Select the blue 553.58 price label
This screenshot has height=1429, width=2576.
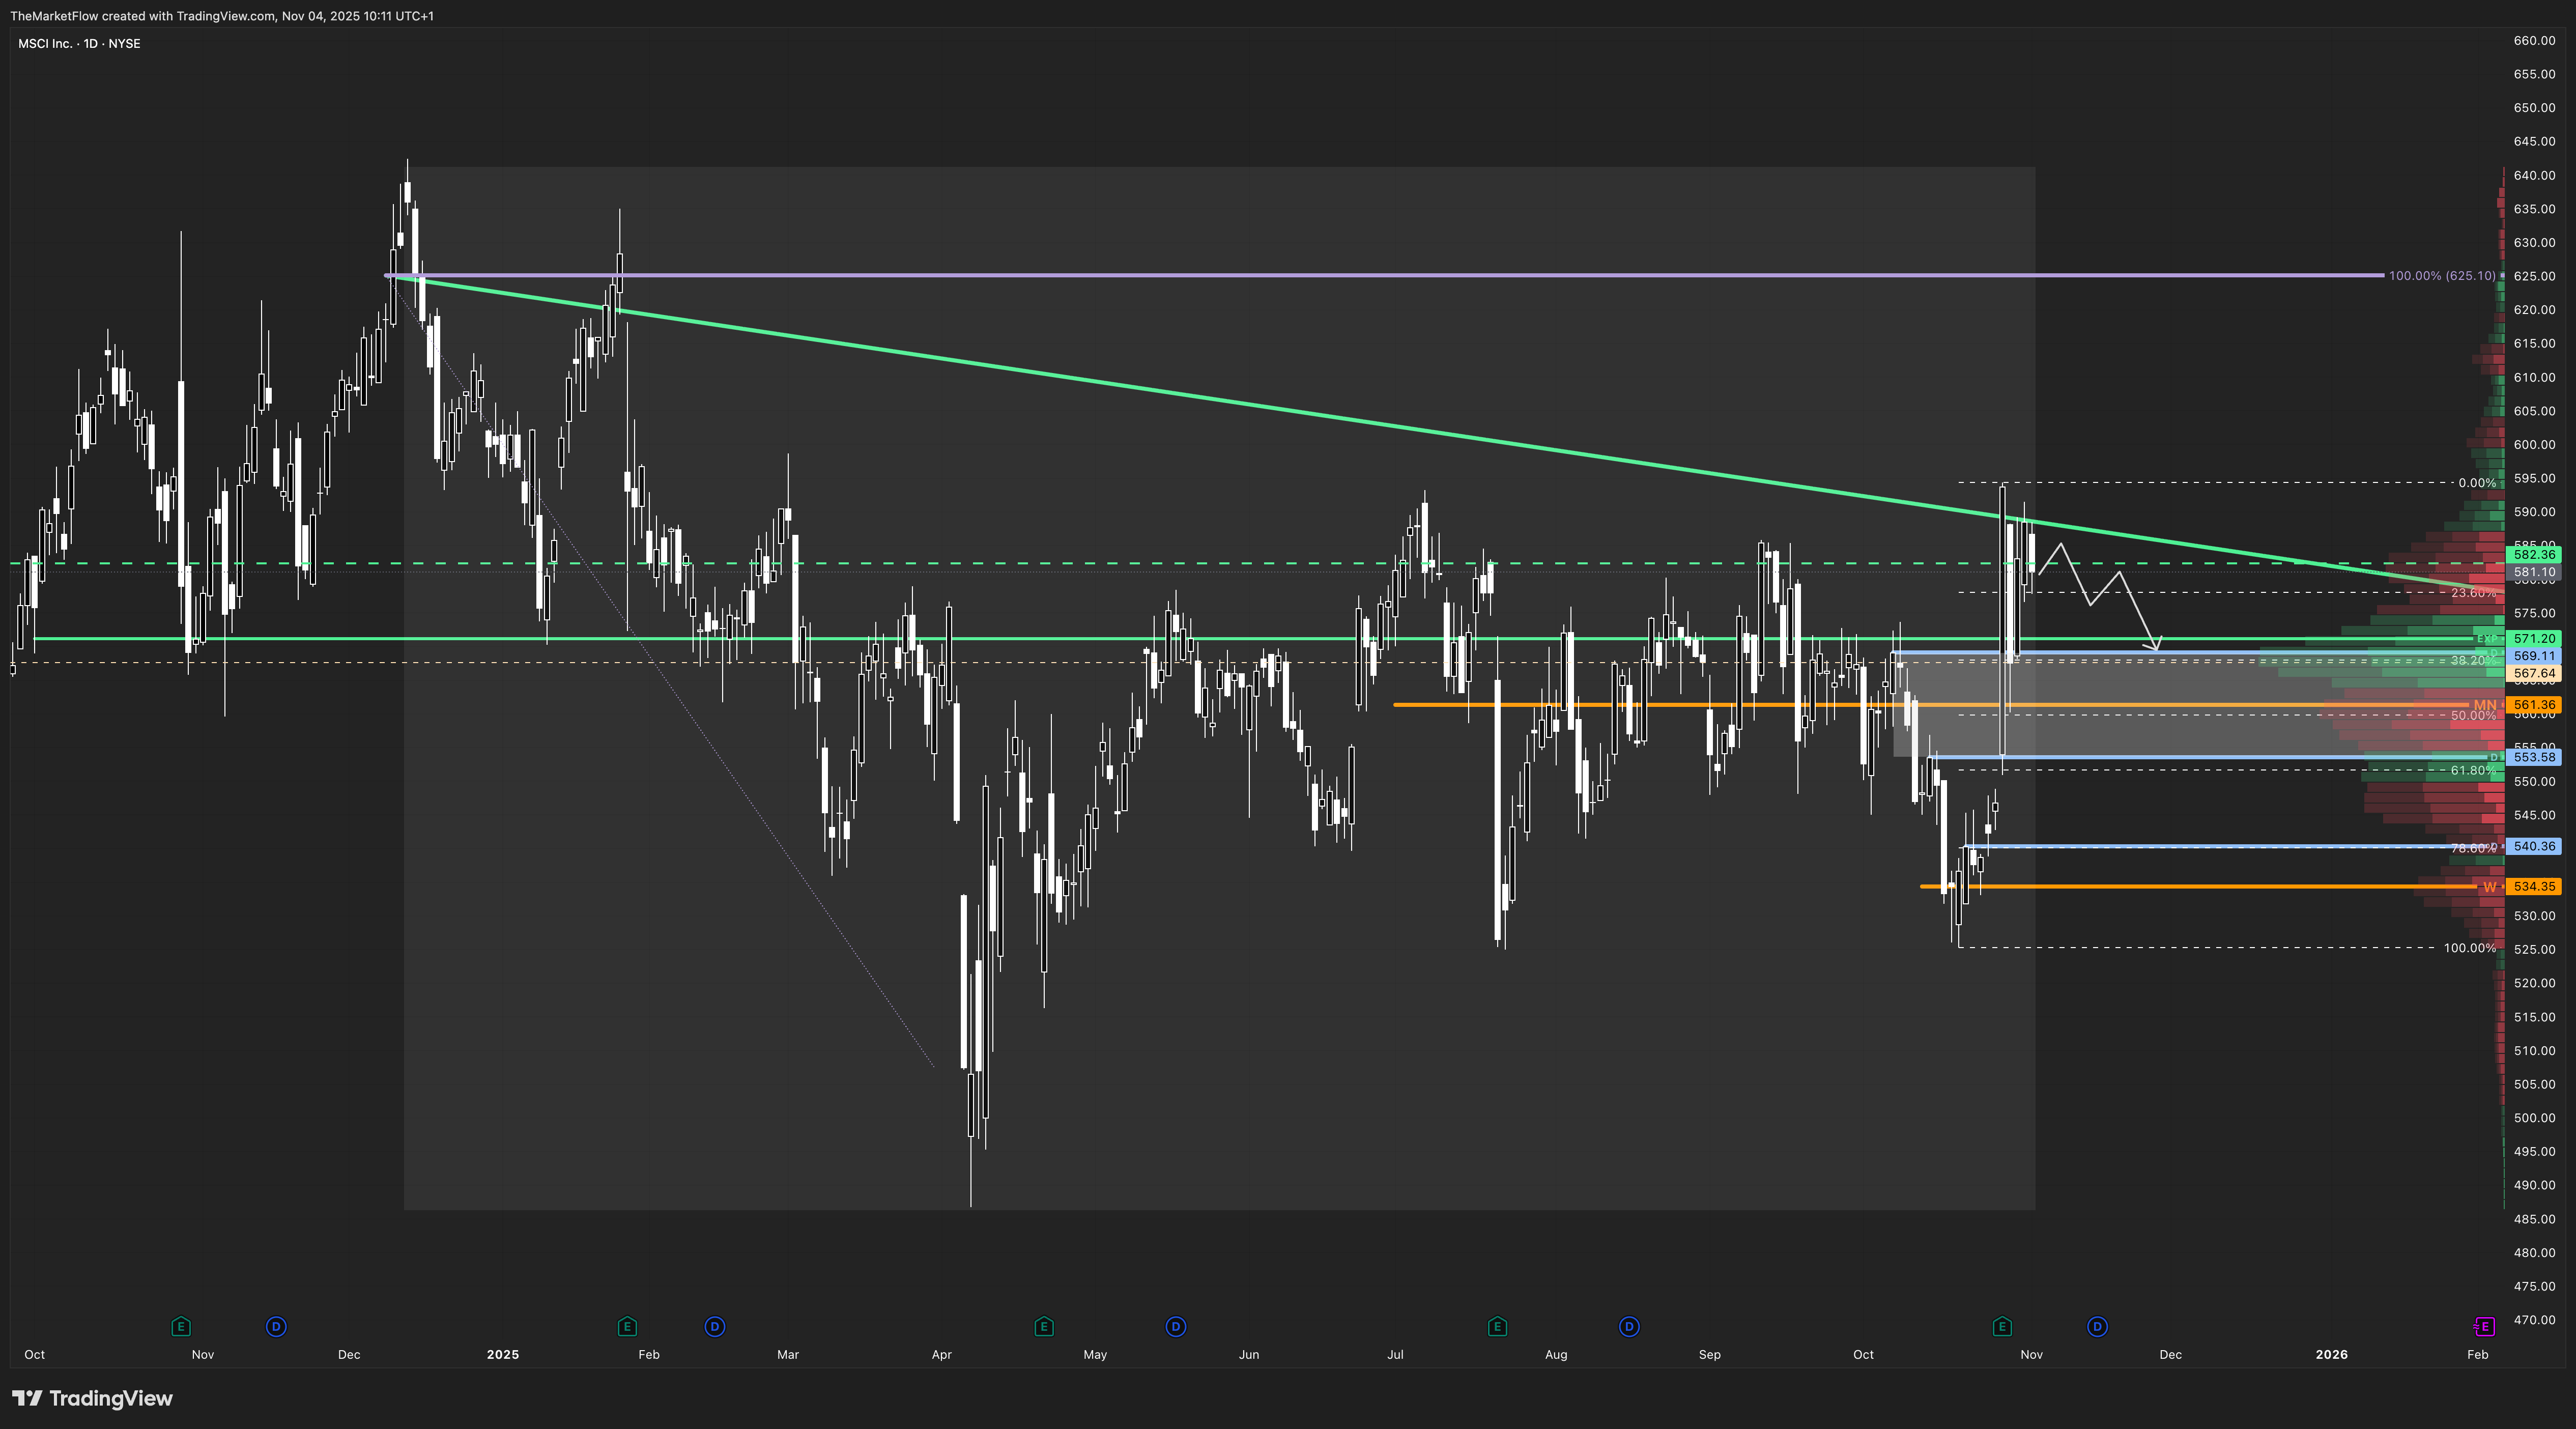pos(2534,757)
